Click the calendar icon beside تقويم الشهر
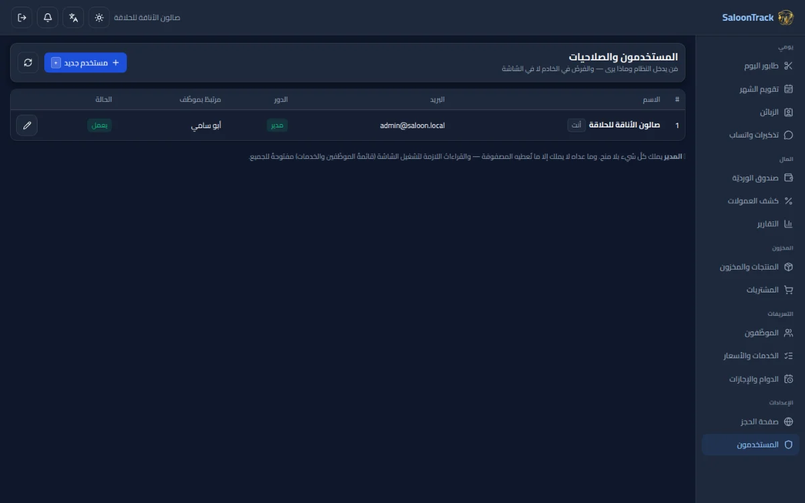The height and width of the screenshot is (503, 805). coord(788,89)
